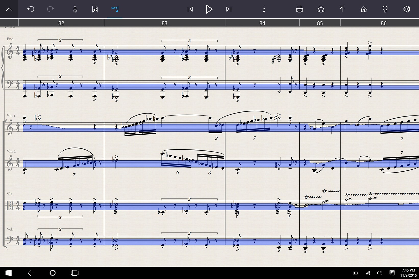
Task: Select bar 84 in the measure ruler
Action: point(262,23)
